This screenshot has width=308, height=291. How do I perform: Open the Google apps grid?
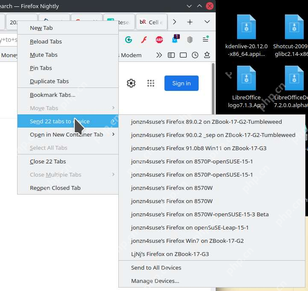(151, 83)
